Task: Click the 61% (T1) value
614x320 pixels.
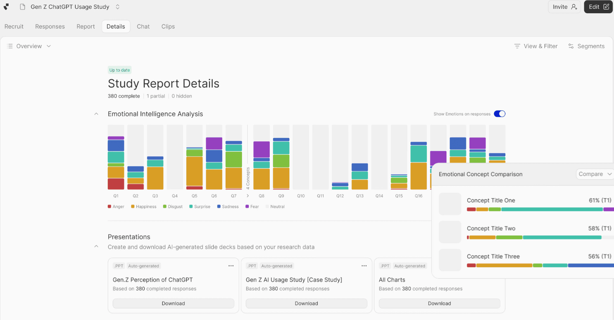Action: point(600,200)
